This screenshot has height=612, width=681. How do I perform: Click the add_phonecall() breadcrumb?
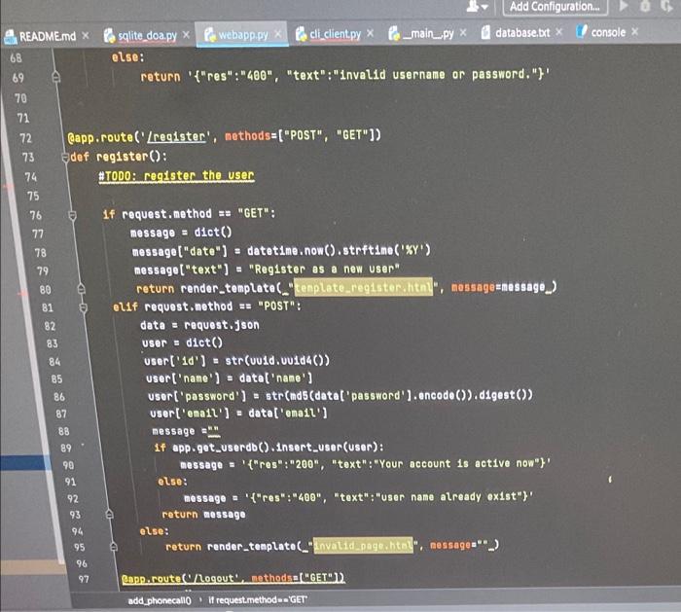coord(160,600)
